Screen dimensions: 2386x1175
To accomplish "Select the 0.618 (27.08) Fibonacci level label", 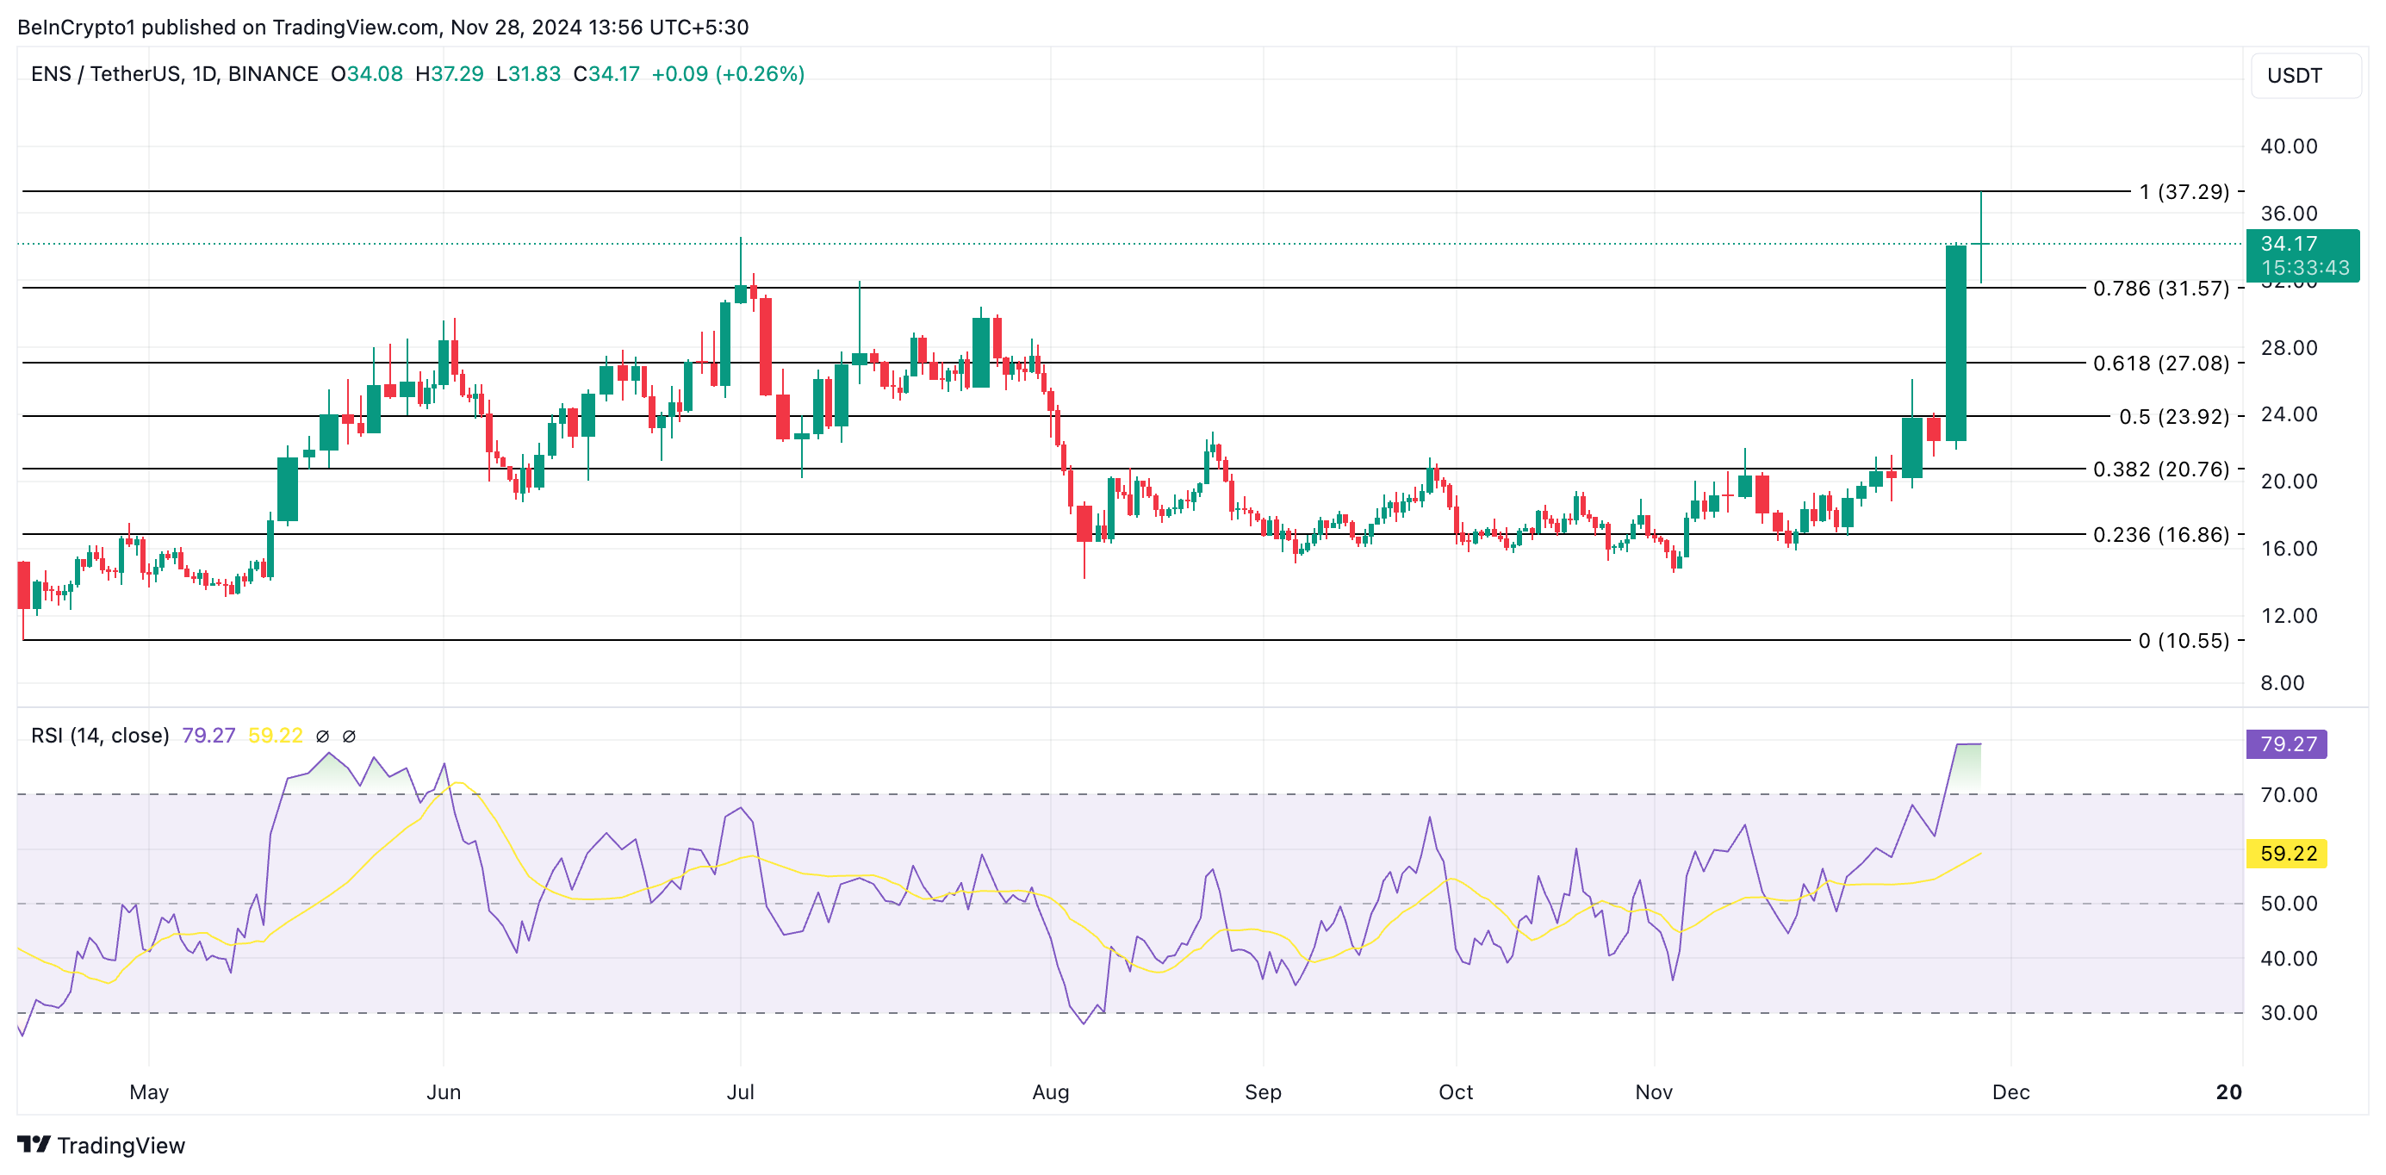I will point(2160,364).
